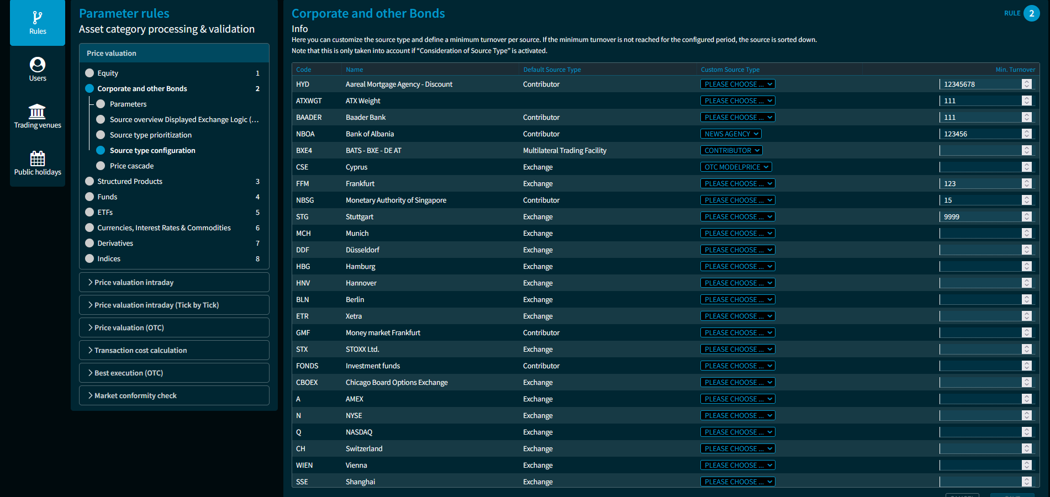Select Source type prioritization
The width and height of the screenshot is (1050, 497).
[x=150, y=135]
